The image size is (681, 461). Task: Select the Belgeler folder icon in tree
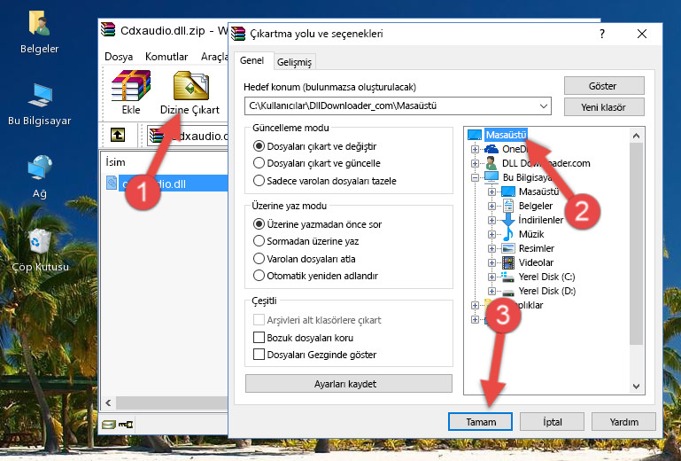click(508, 206)
